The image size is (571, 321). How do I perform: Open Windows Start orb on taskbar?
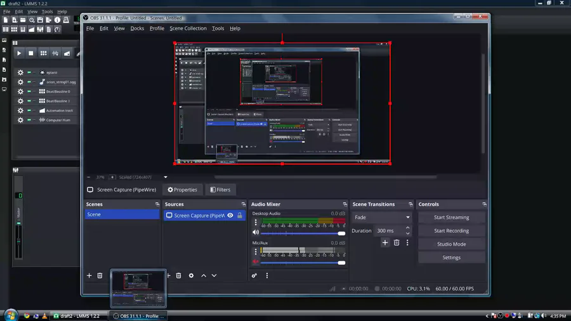click(x=11, y=315)
